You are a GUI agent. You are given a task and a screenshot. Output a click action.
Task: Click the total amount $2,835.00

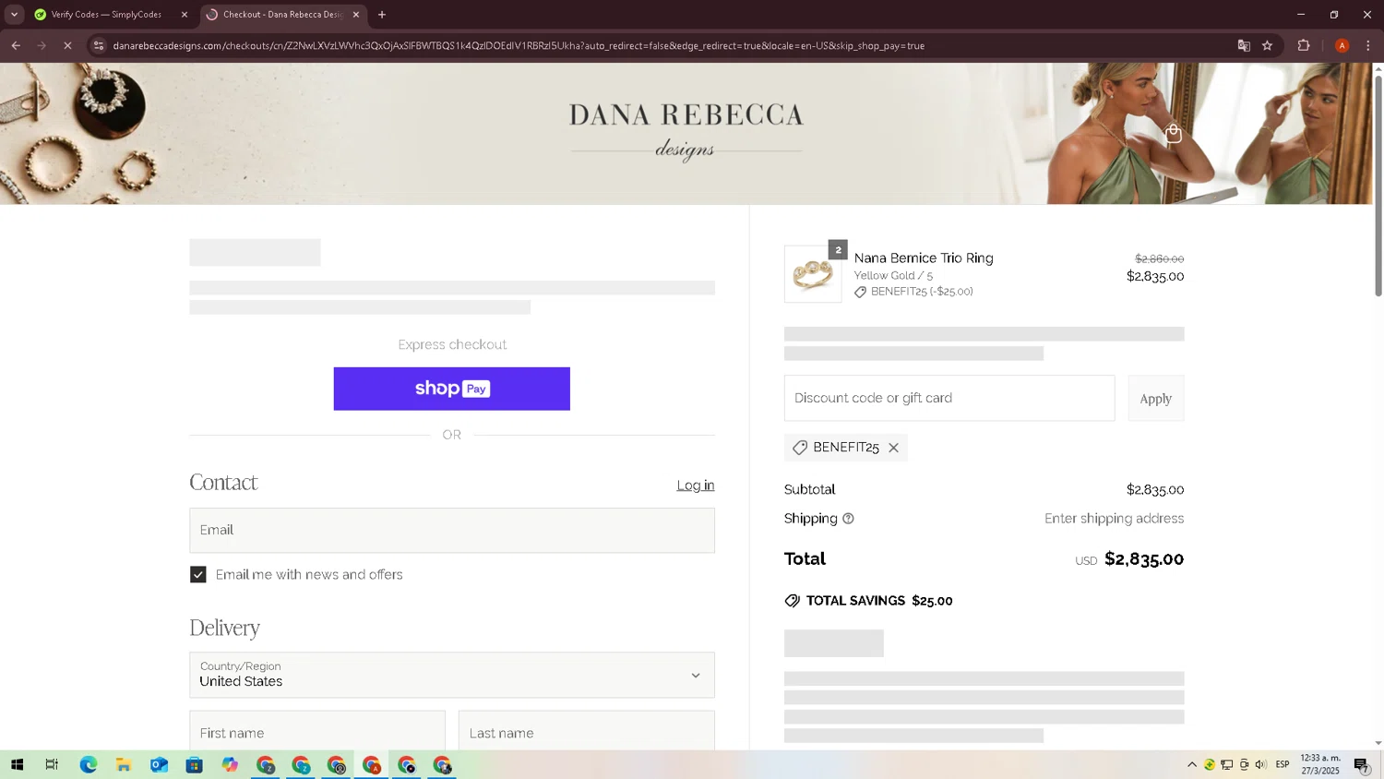pyautogui.click(x=1144, y=559)
